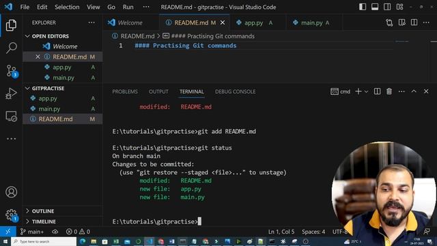Customize layout icon in title bar
The width and height of the screenshot is (437, 246).
tap(399, 7)
